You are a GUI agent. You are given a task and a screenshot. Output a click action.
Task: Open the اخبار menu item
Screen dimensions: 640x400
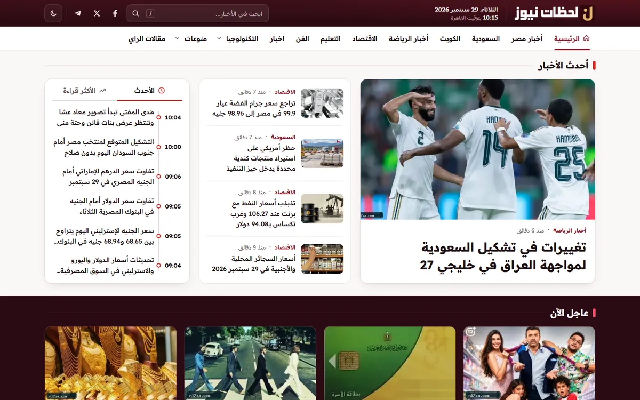tap(277, 38)
